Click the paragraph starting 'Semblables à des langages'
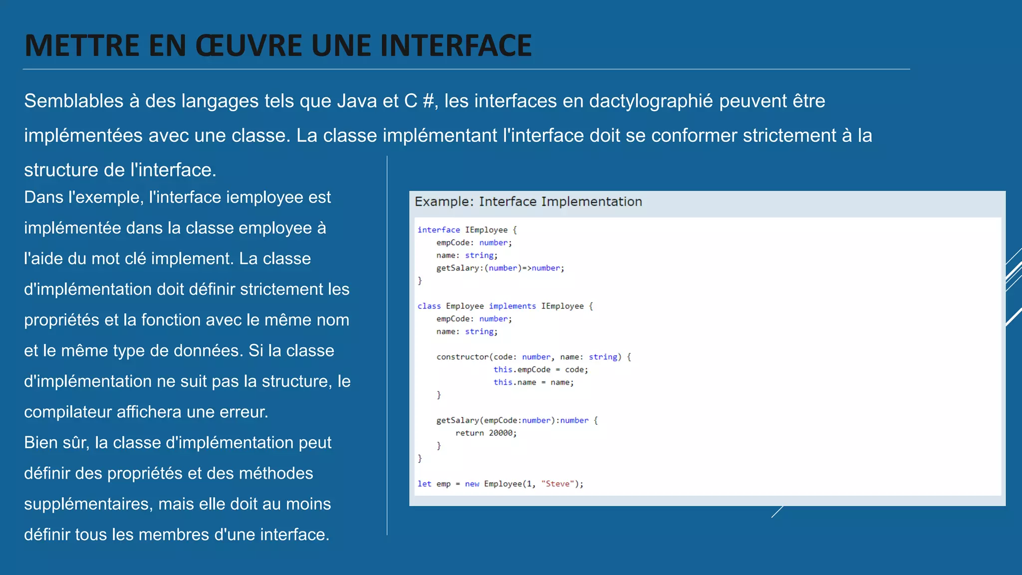The image size is (1022, 575). (448, 135)
